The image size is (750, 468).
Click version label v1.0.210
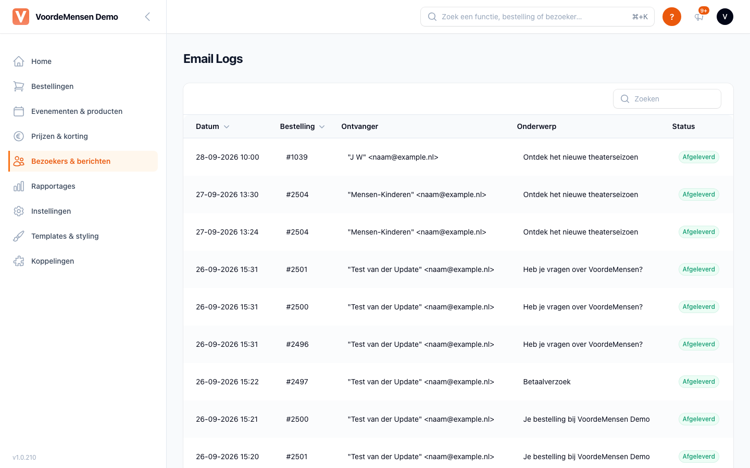(24, 458)
